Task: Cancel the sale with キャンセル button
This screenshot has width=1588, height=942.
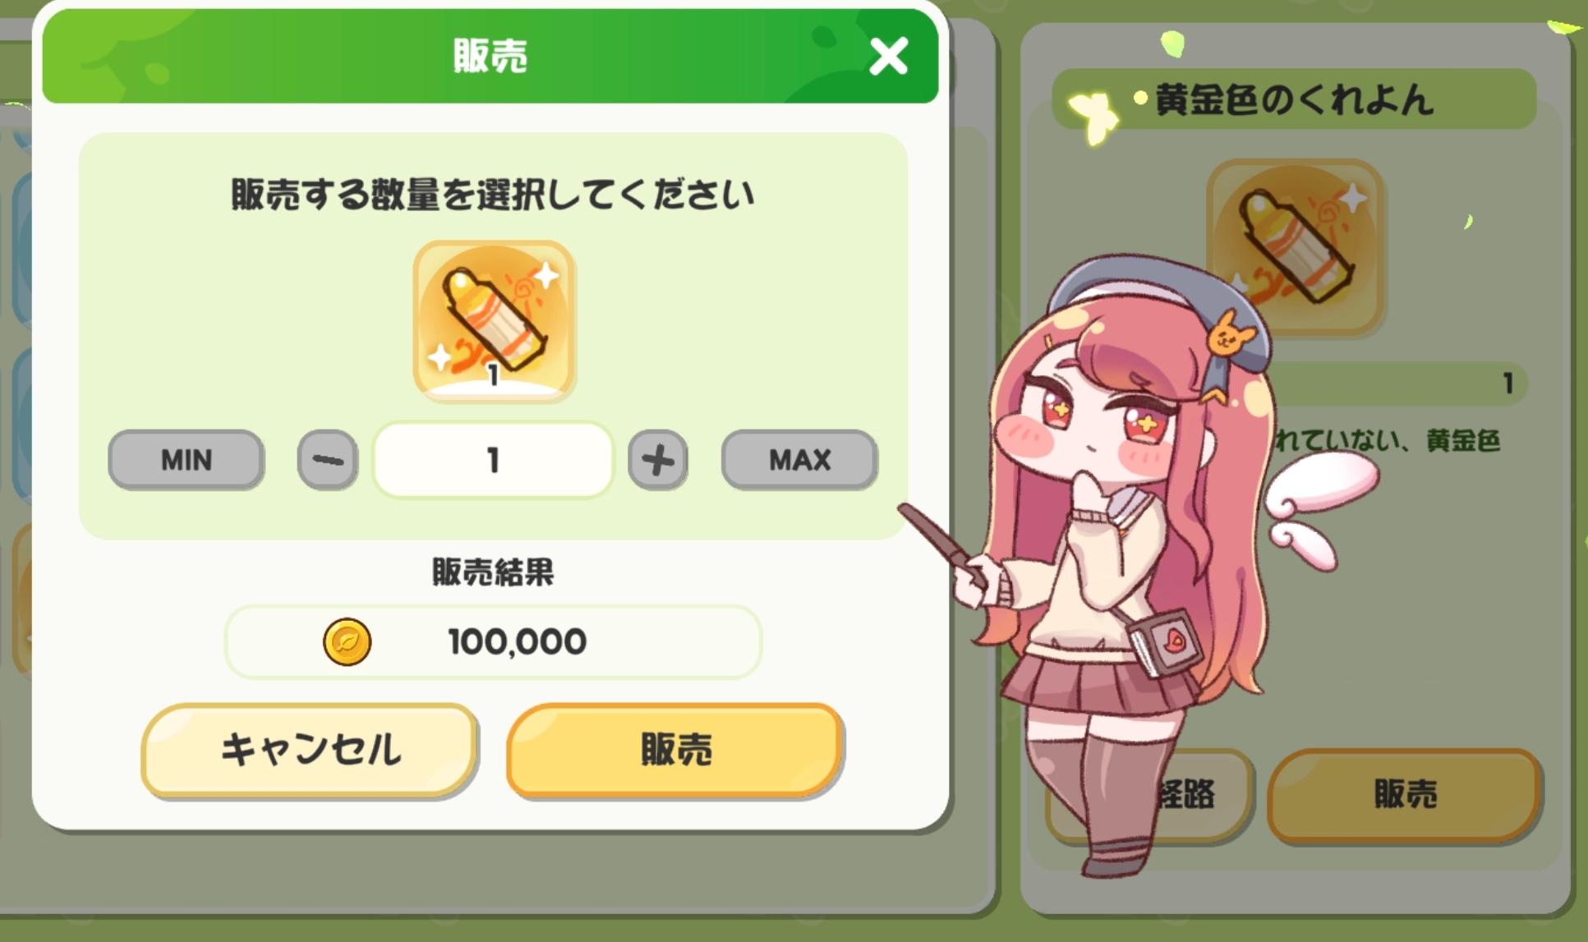Action: 310,750
